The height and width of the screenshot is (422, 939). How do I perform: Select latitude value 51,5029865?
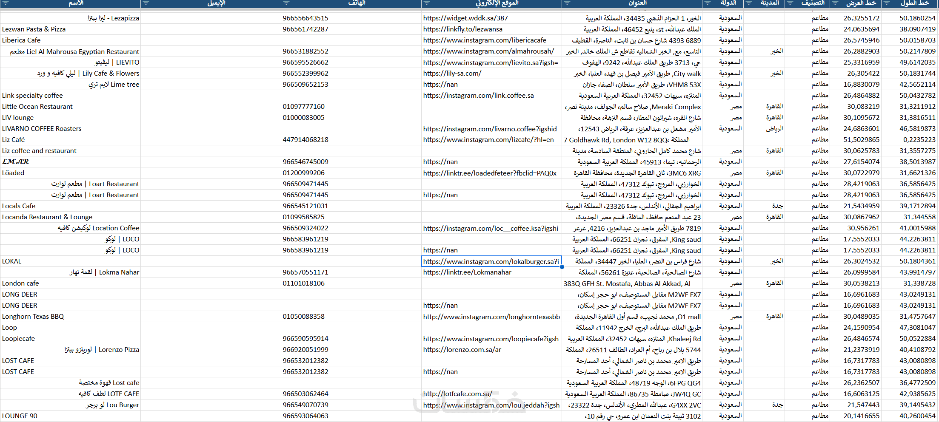click(855, 140)
